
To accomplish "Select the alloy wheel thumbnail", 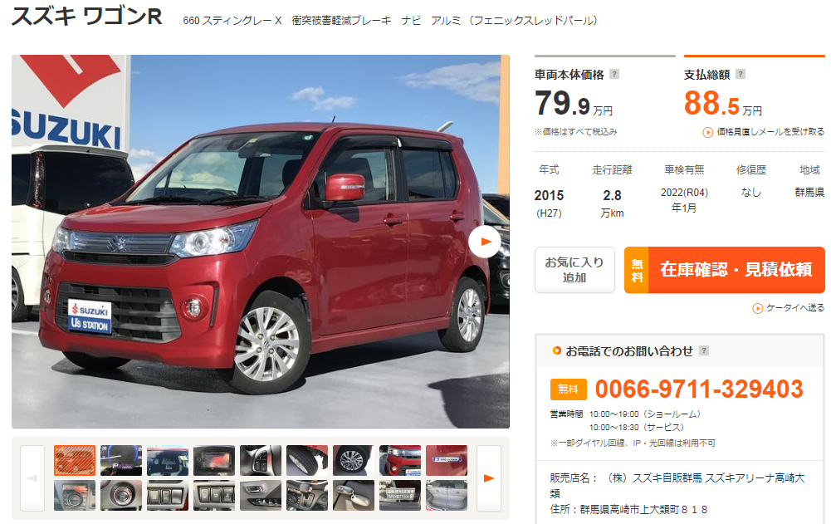I will [x=354, y=460].
